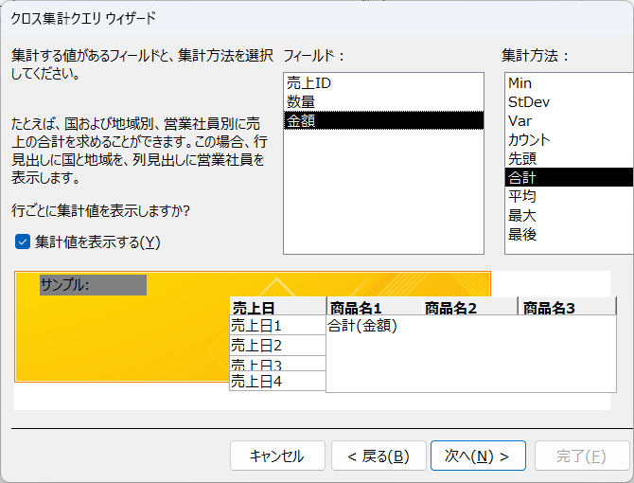Choose 平均 as the aggregation method
Image resolution: width=634 pixels, height=483 pixels.
pos(569,196)
